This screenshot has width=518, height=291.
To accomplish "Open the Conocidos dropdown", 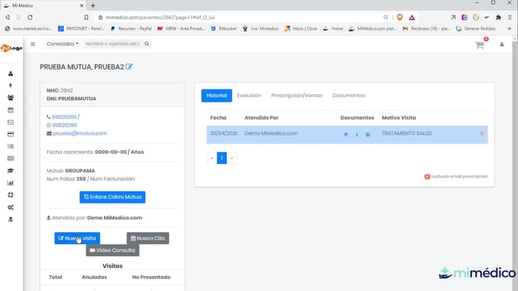I will click(62, 44).
